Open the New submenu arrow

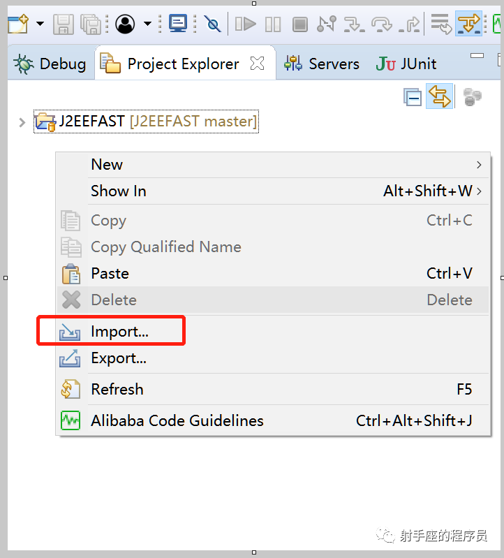click(x=479, y=165)
